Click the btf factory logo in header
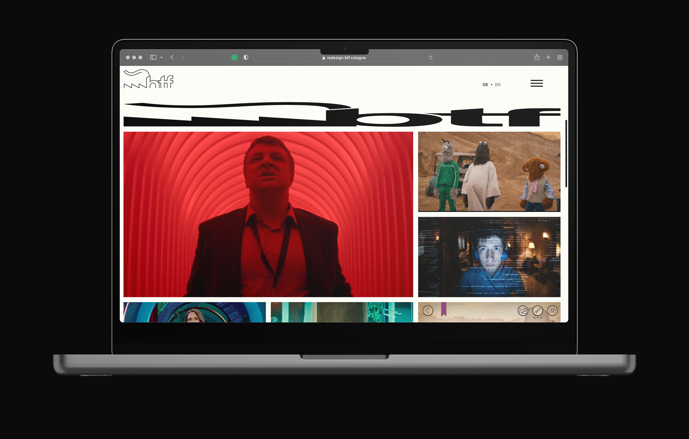The image size is (689, 439). 149,79
